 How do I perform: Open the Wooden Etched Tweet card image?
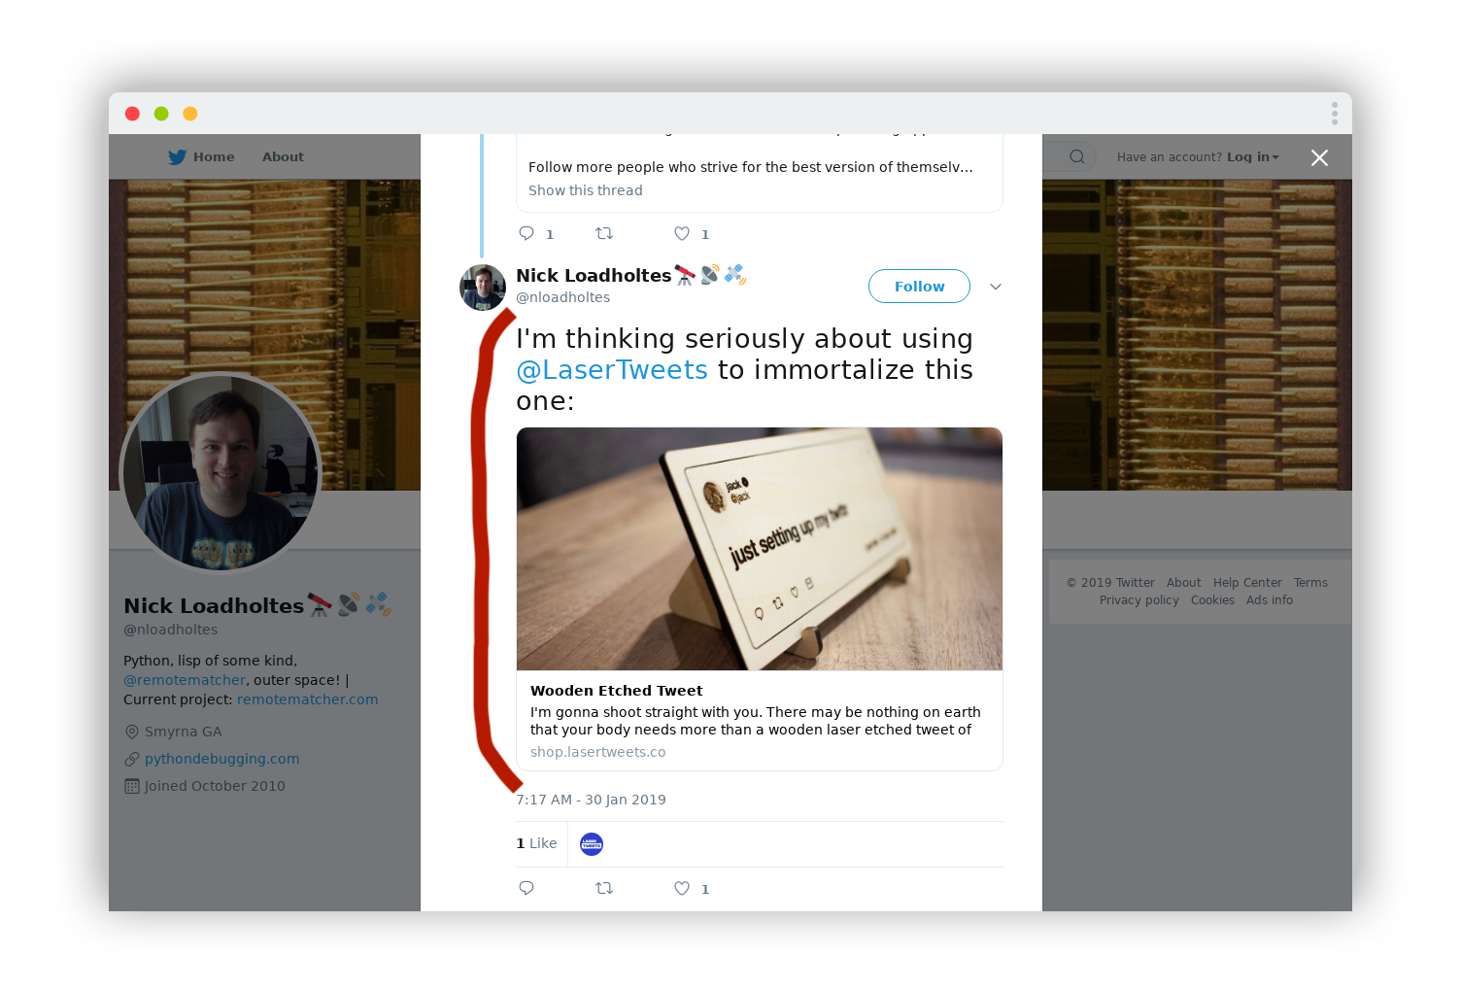point(760,549)
